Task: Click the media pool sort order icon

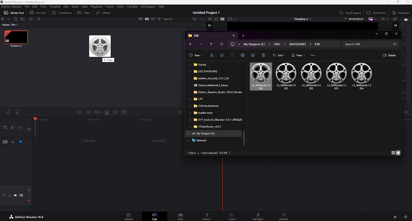Action: click(x=194, y=19)
